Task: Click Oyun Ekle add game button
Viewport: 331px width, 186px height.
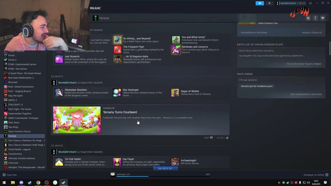Action: pyautogui.click(x=10, y=175)
